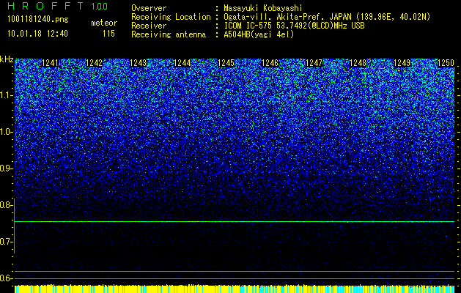The width and height of the screenshot is (461, 293).
Task: Click the 1244 time marker
Action: [182, 62]
